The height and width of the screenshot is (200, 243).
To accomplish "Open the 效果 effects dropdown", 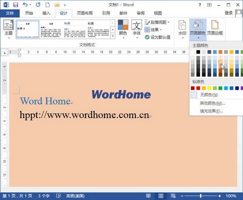I will click(x=153, y=29).
